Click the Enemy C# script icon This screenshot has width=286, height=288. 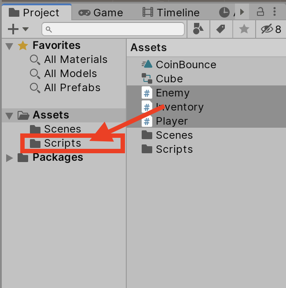(147, 93)
